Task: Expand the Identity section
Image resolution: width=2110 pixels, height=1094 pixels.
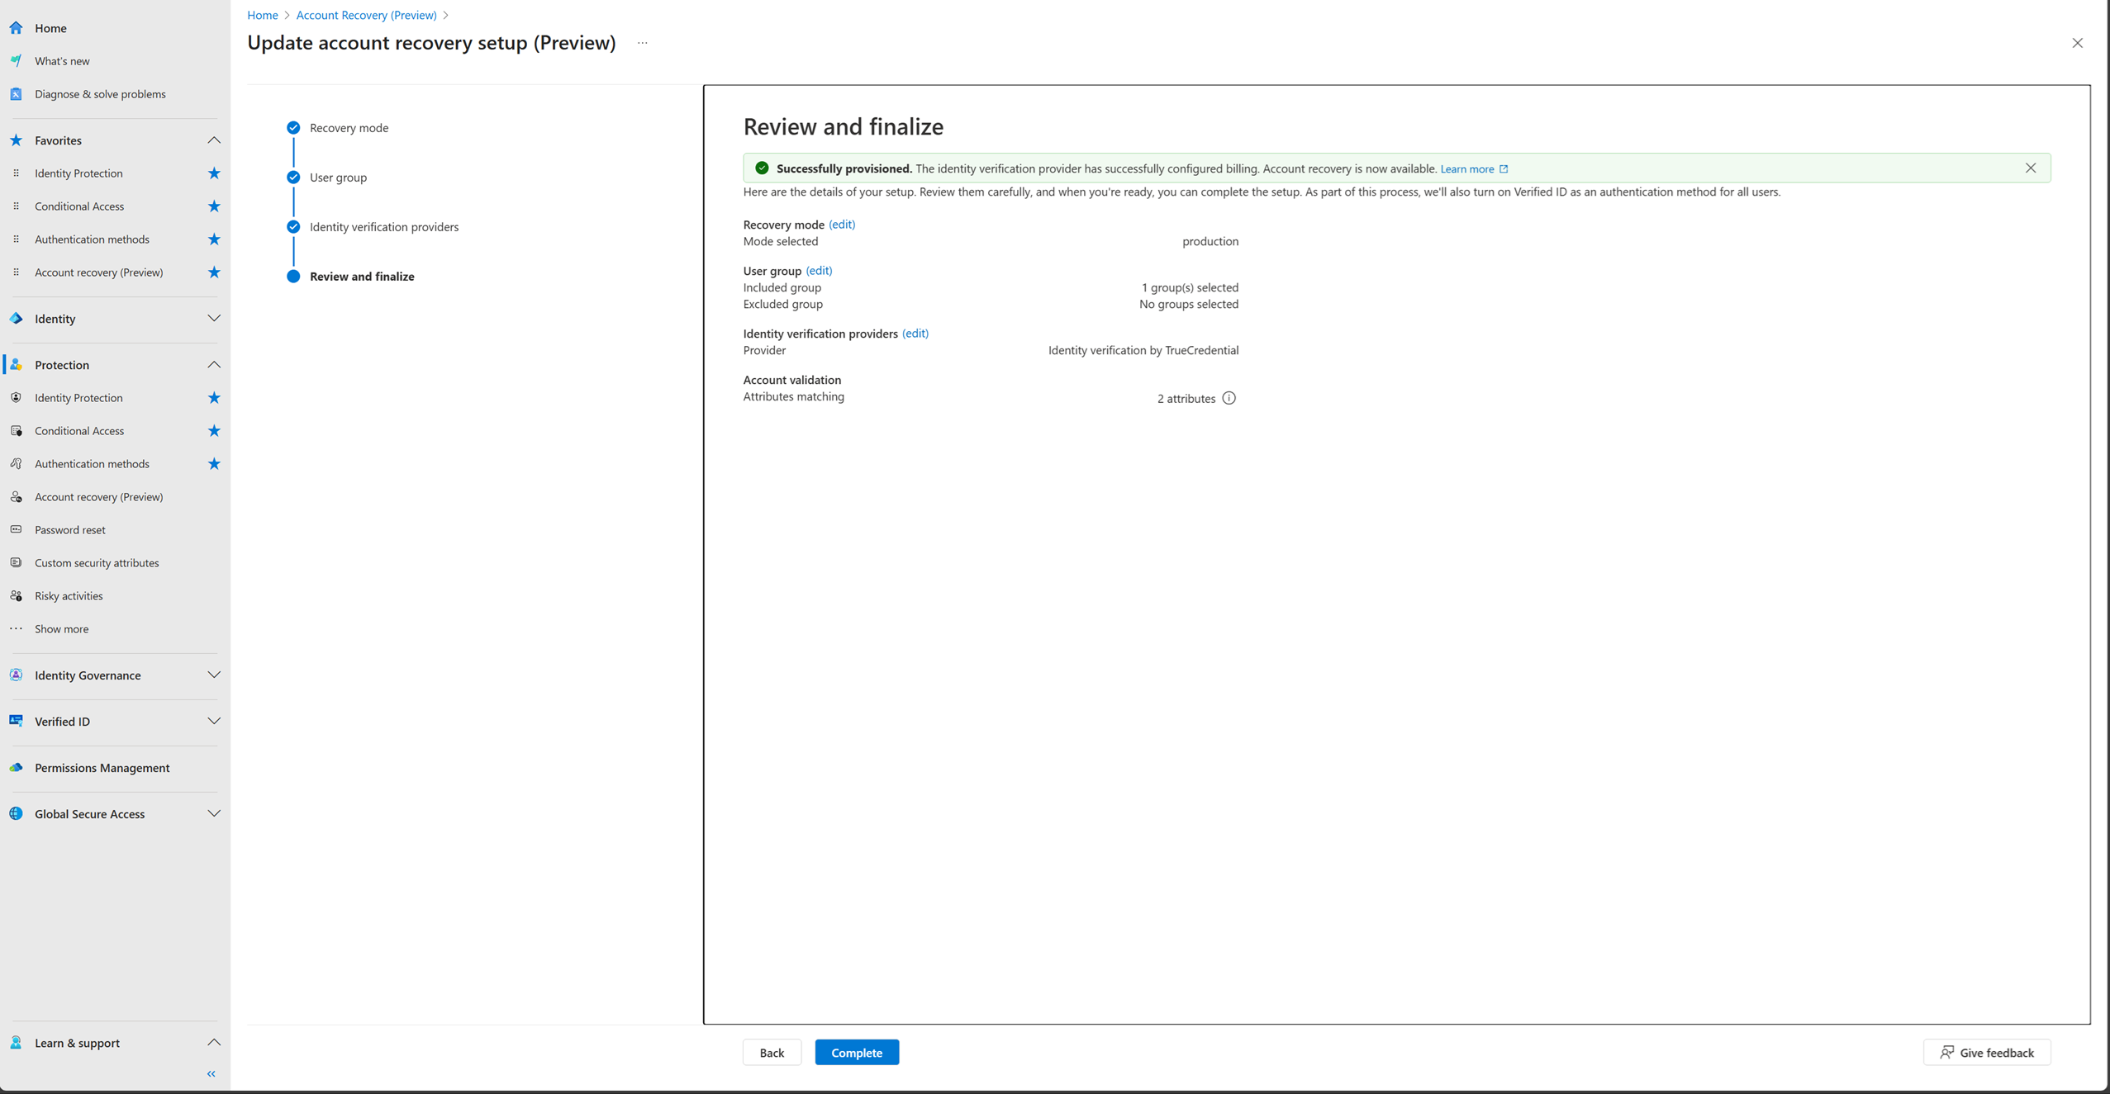Action: click(213, 319)
